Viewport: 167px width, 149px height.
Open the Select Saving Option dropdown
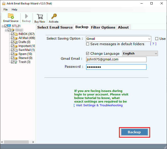coord(149,39)
